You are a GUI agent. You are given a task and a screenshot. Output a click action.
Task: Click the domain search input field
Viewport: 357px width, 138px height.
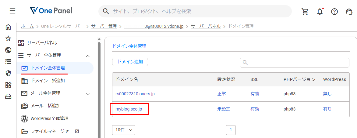[x=294, y=63]
